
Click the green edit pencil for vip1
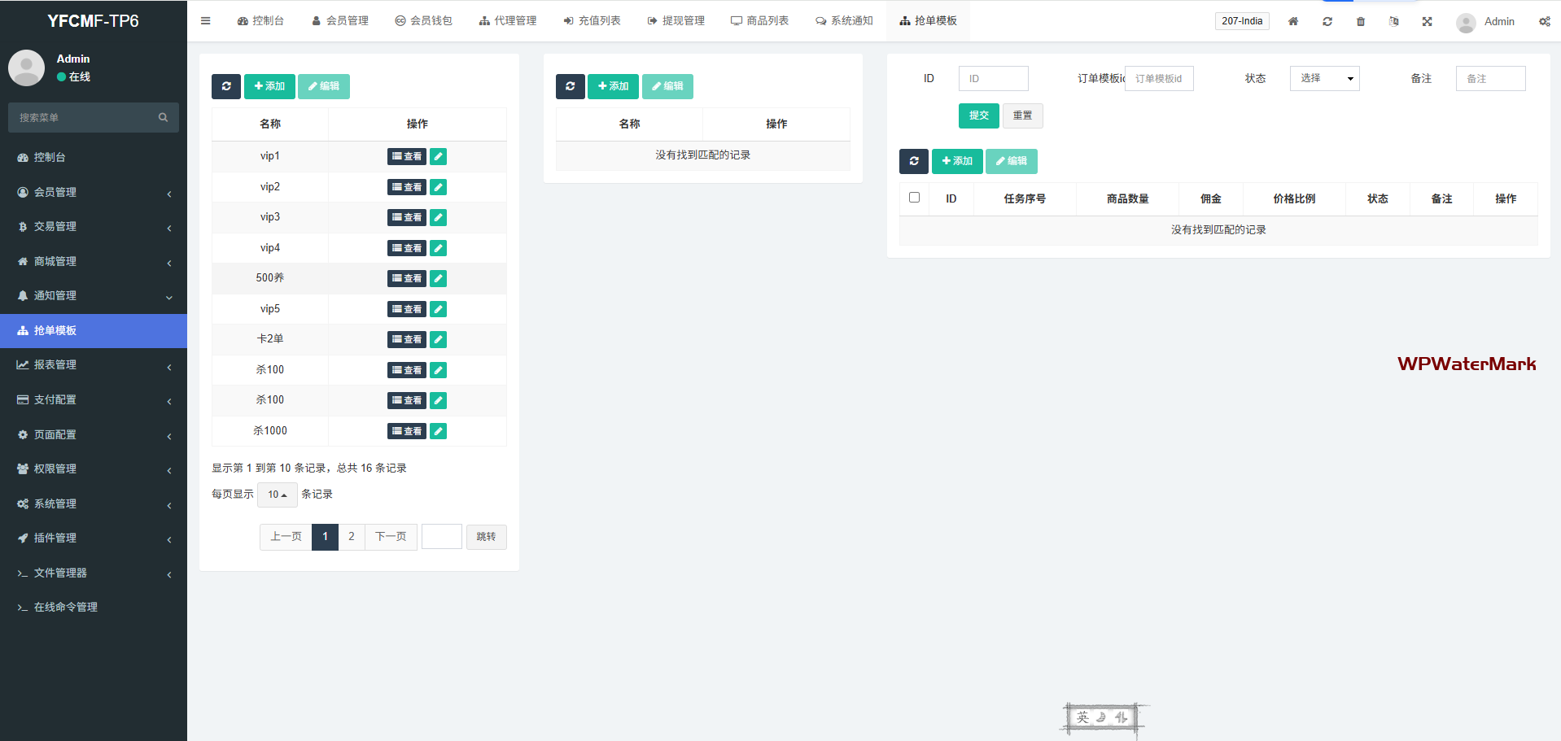tap(438, 156)
